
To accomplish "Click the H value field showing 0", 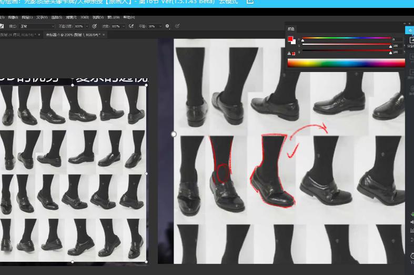I will tap(397, 39).
